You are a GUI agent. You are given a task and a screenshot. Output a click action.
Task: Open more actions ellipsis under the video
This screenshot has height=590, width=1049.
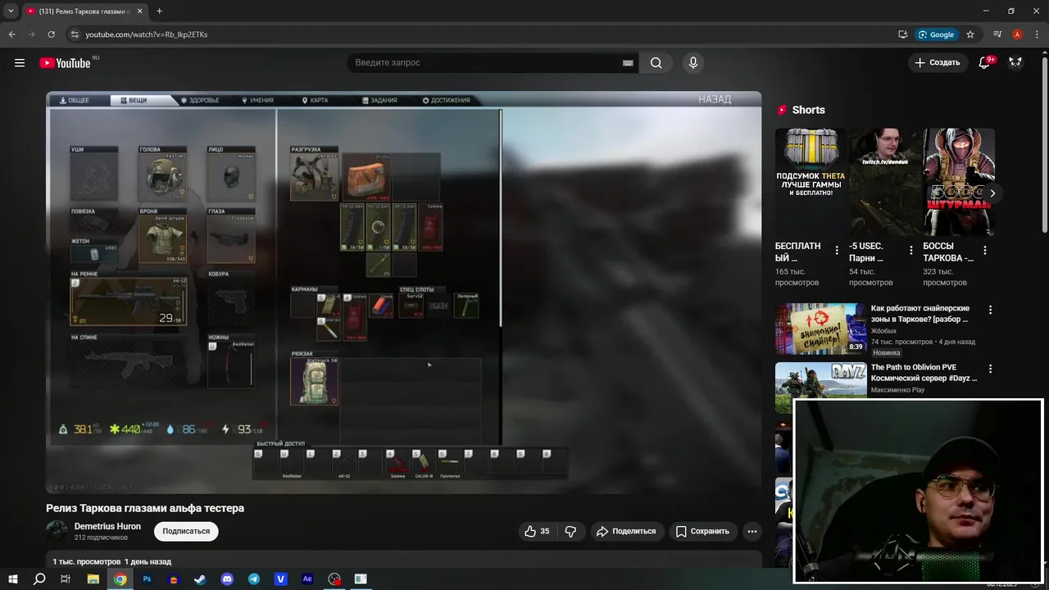click(752, 531)
